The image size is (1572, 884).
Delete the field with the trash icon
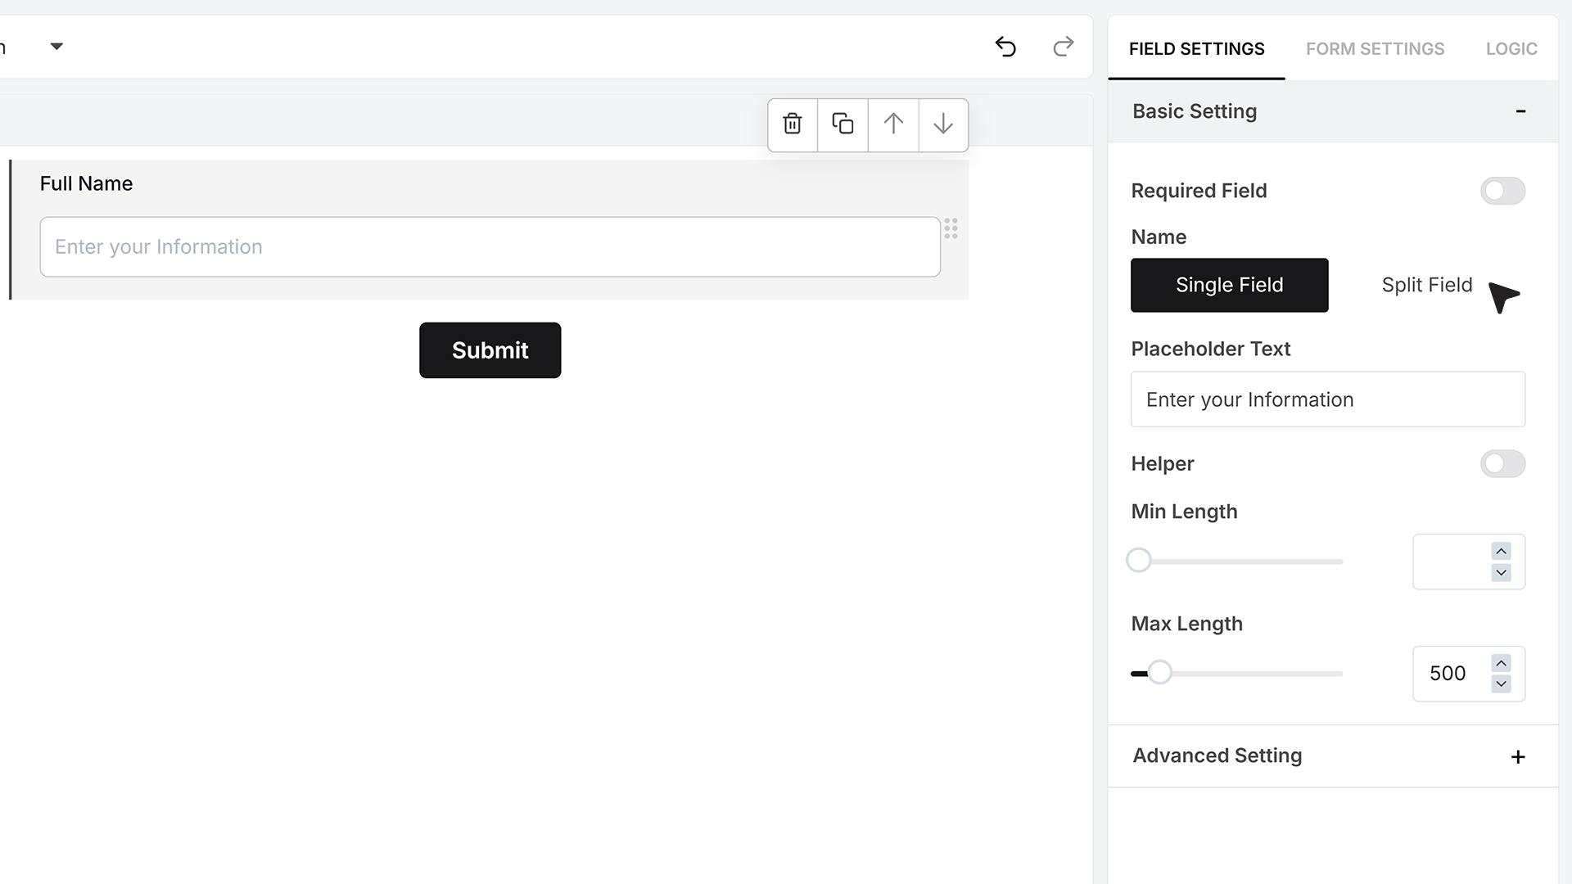(x=793, y=124)
